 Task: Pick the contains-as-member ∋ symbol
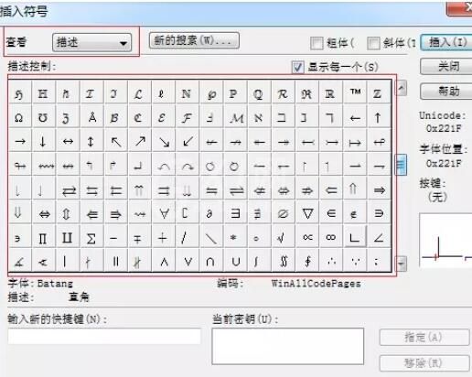click(379, 213)
